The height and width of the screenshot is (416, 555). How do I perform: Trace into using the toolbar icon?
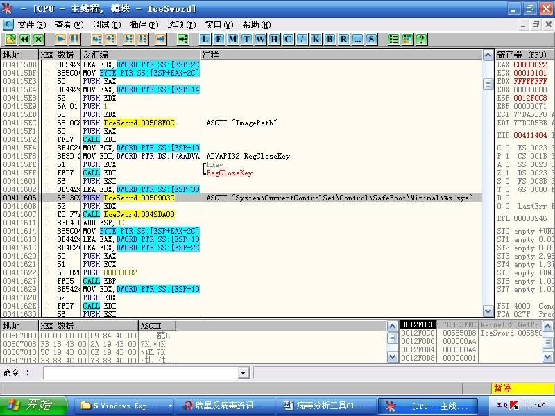[128, 39]
